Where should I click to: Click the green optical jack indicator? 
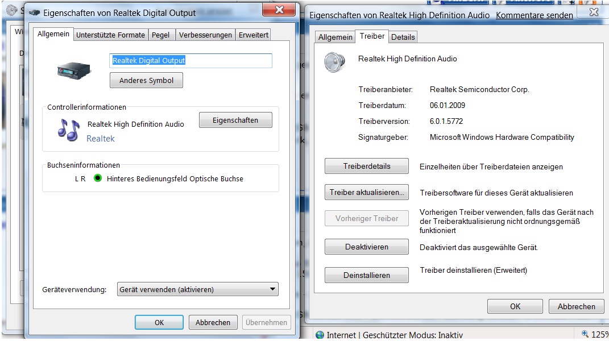[97, 178]
